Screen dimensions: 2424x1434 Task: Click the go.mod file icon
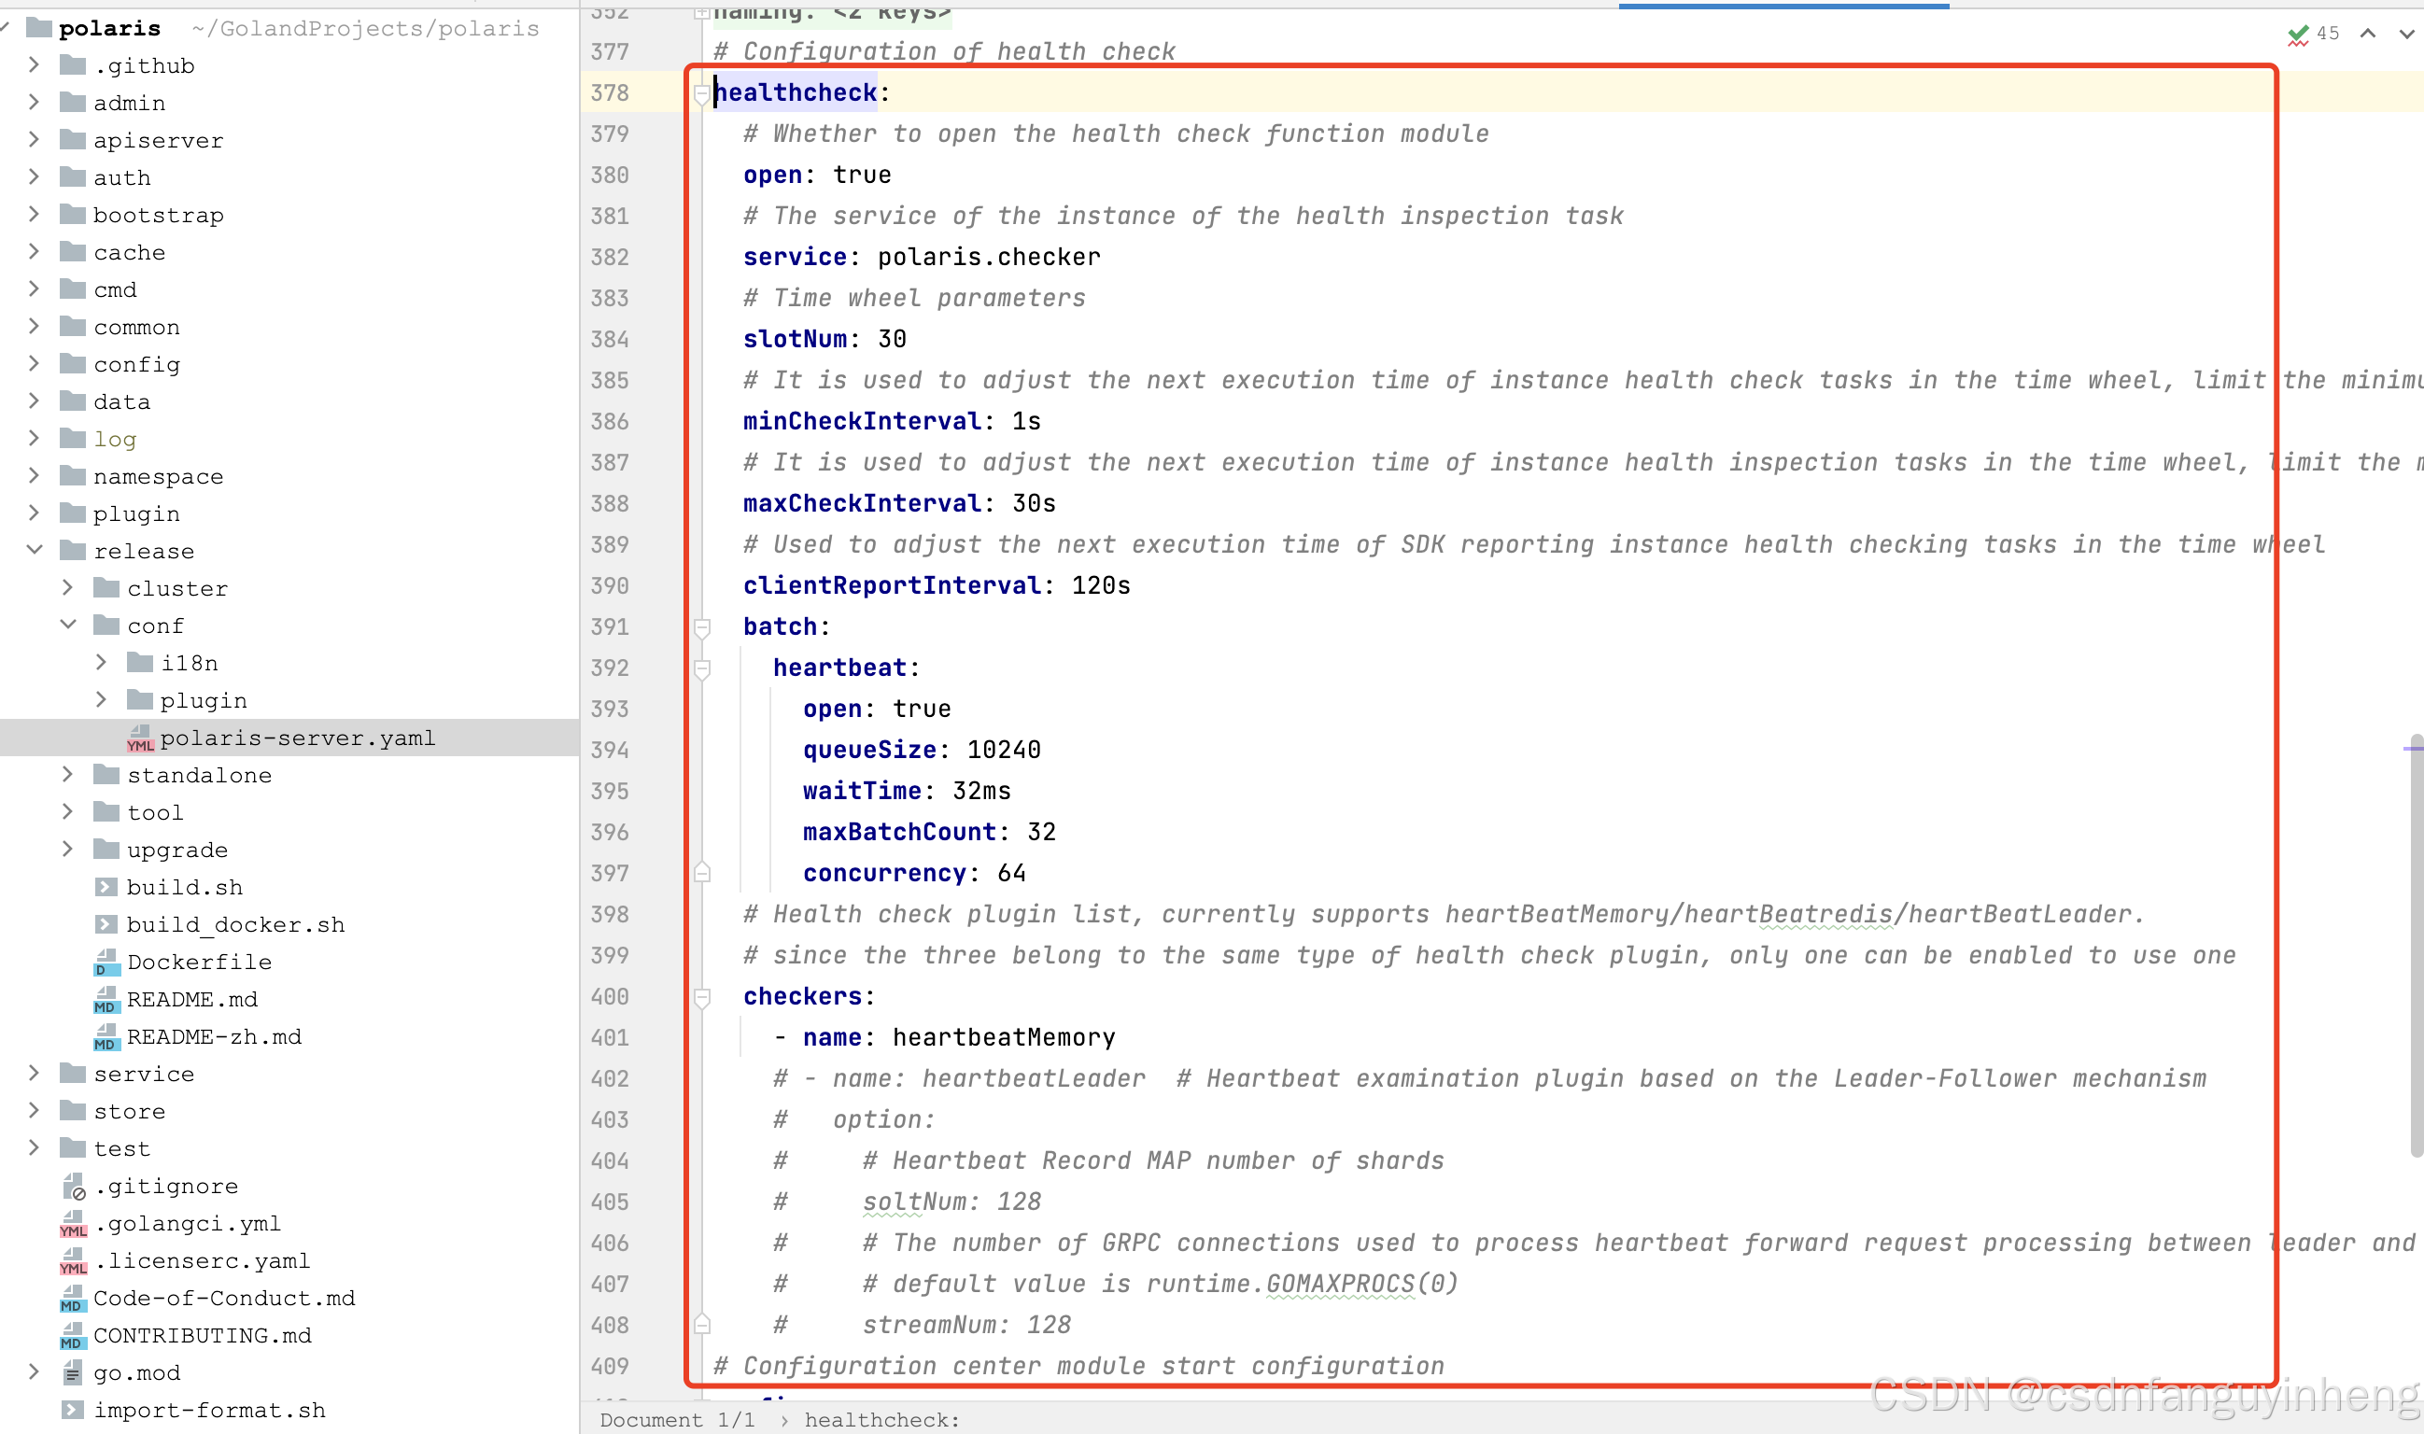pyautogui.click(x=74, y=1373)
